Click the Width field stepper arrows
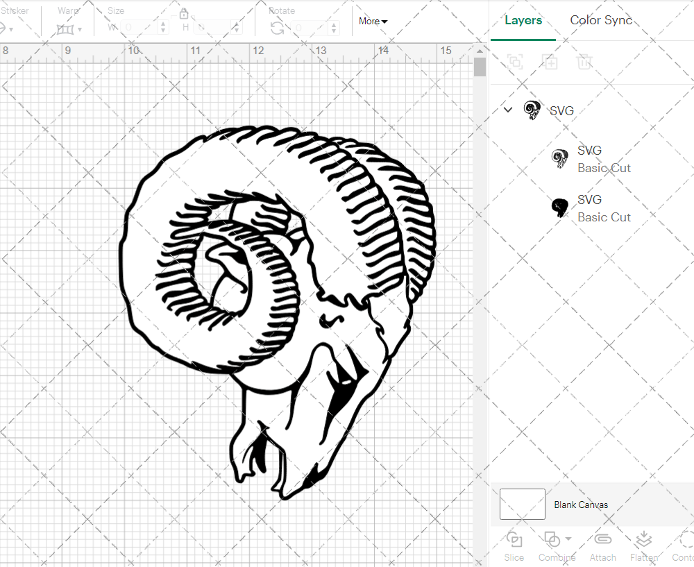The image size is (694, 567). click(x=163, y=28)
